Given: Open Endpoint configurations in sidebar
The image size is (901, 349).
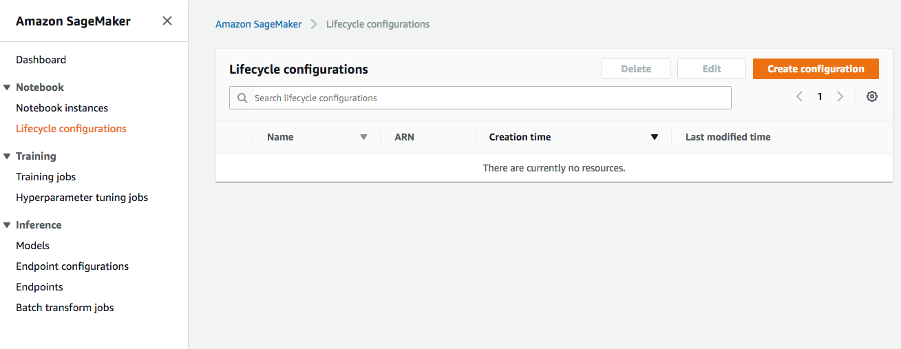Looking at the screenshot, I should click(x=72, y=266).
